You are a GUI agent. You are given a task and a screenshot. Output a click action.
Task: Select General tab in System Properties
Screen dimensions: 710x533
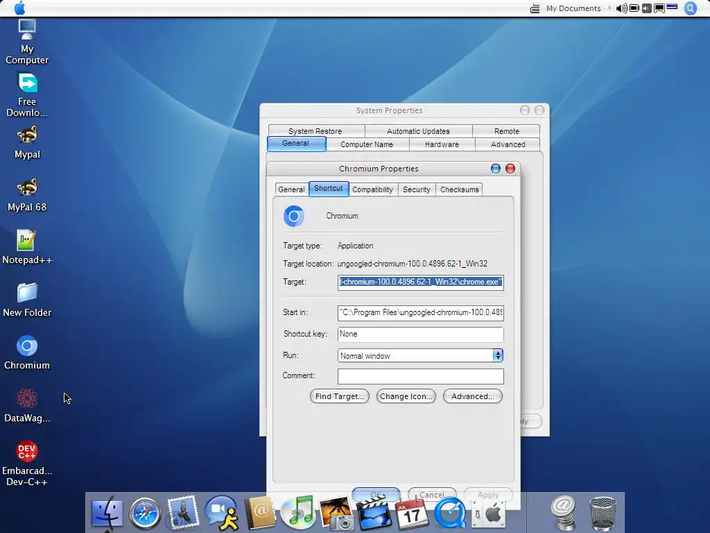296,144
